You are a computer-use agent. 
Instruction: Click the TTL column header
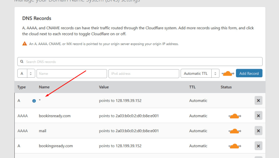tap(192, 87)
